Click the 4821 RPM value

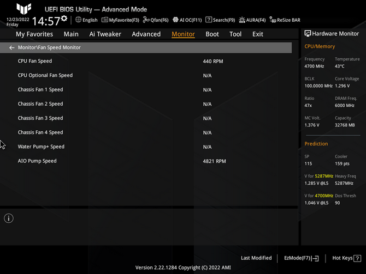pyautogui.click(x=214, y=161)
